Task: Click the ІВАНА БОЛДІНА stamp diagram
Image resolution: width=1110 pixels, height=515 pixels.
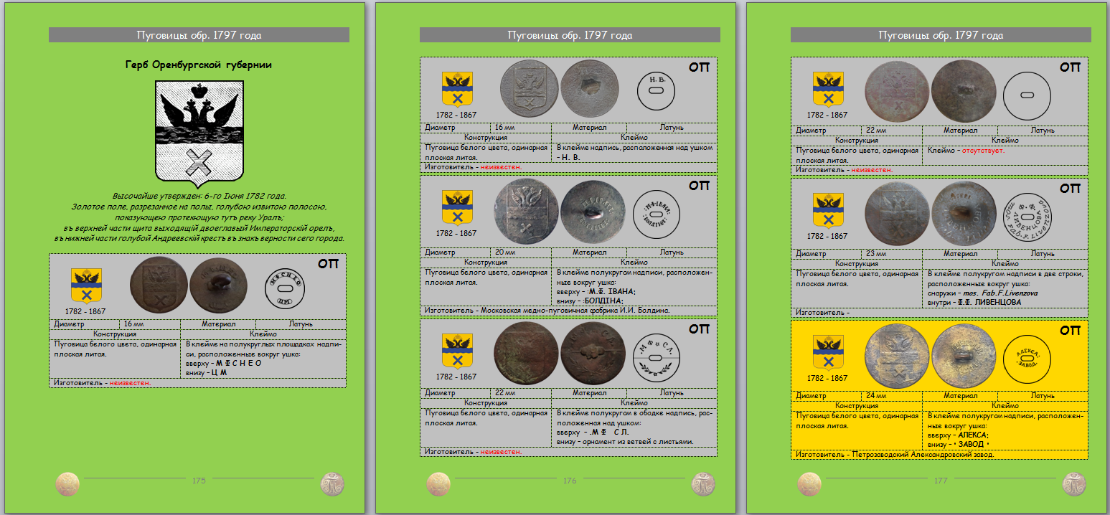Action: point(655,217)
